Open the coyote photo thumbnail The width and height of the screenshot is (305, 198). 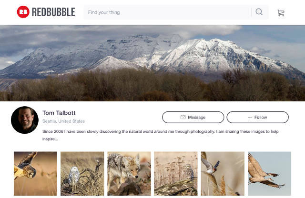pyautogui.click(x=129, y=174)
